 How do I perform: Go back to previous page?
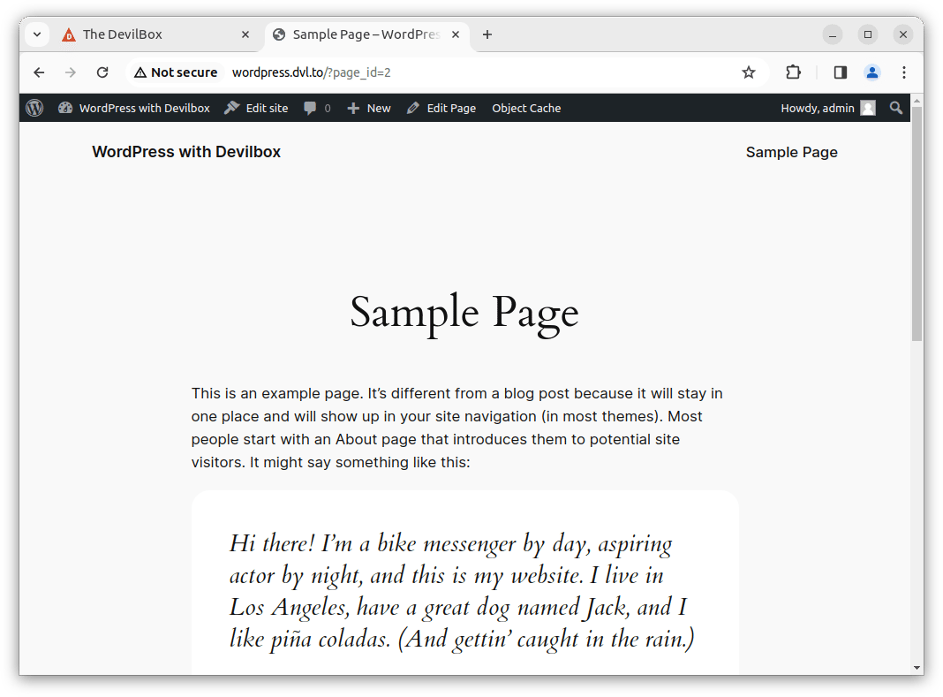tap(39, 72)
